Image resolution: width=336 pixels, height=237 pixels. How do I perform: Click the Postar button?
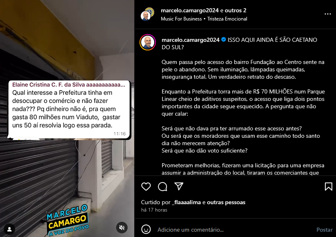click(325, 230)
